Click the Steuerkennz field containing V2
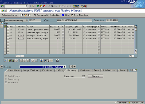This screenshot has width=145, height=104. (84, 76)
